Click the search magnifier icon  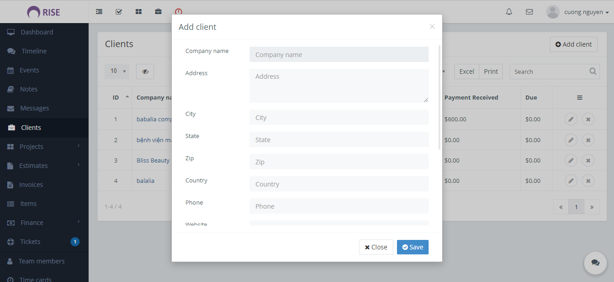(x=593, y=72)
